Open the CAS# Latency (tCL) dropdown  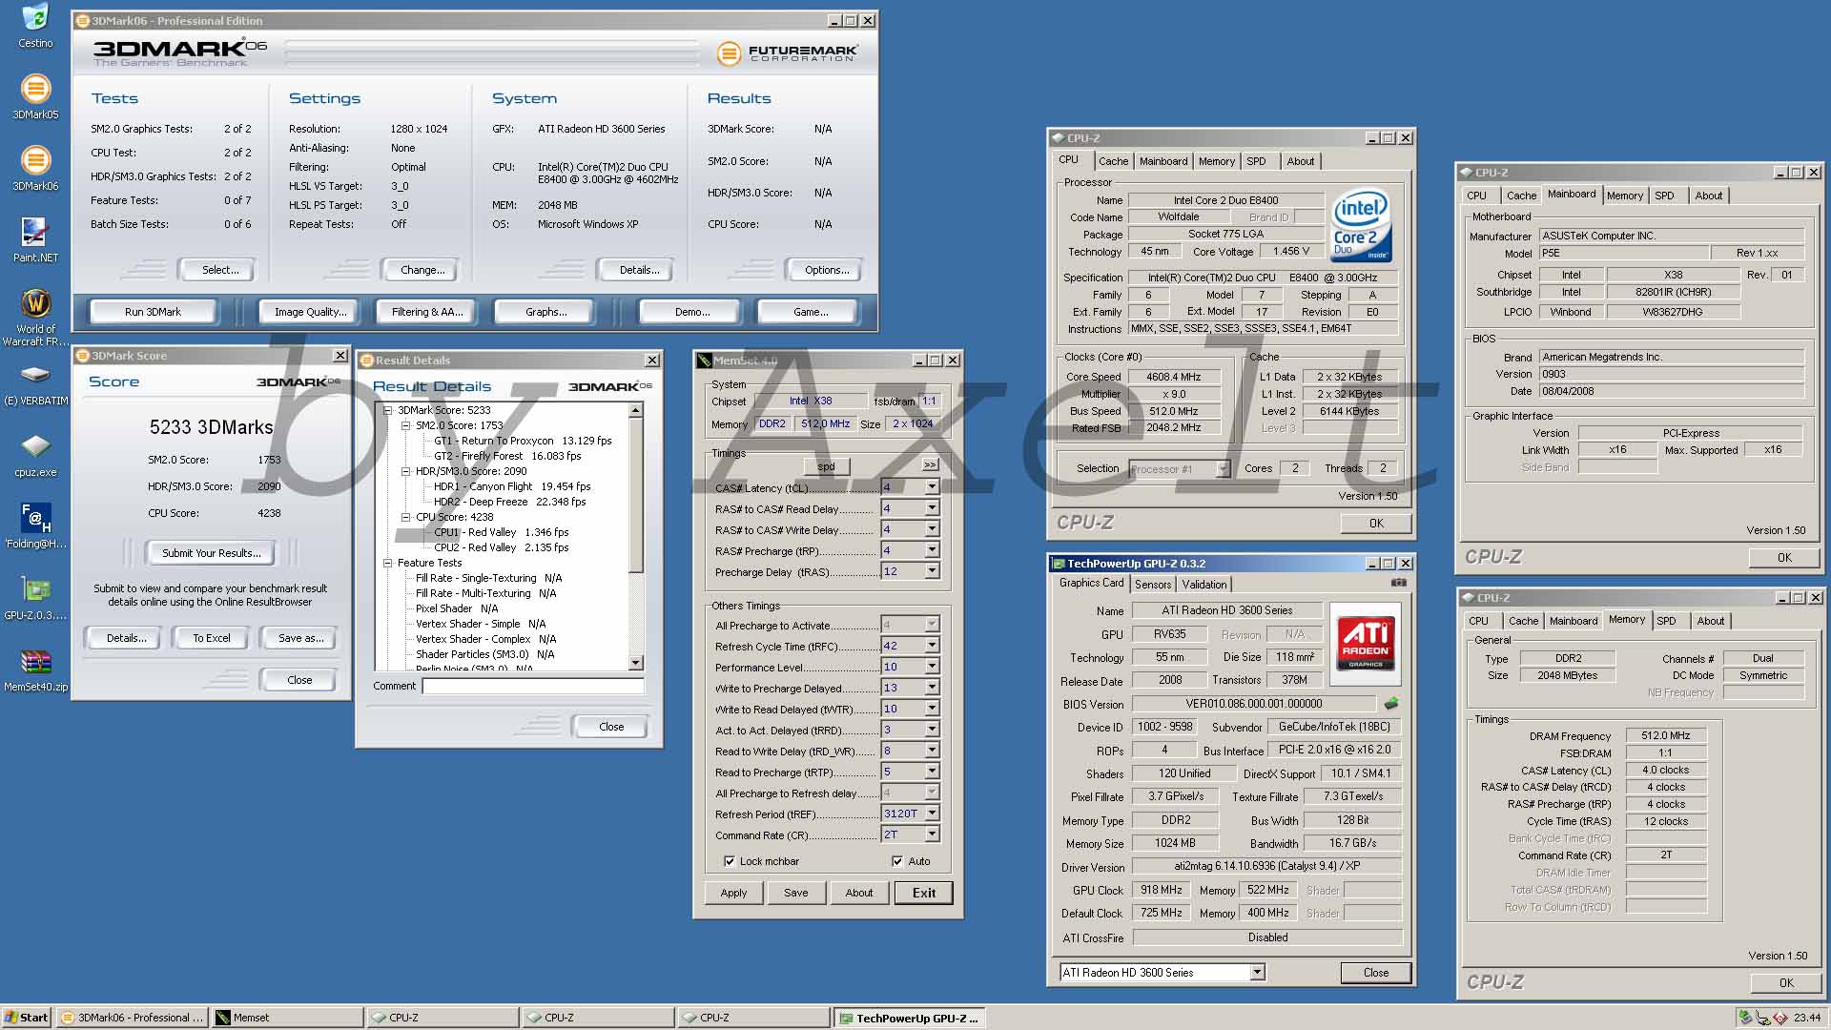coord(932,487)
